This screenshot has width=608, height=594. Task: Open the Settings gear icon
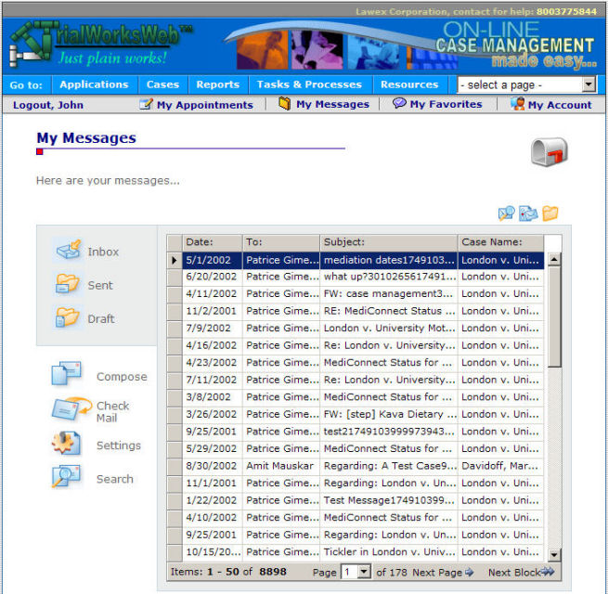(66, 443)
